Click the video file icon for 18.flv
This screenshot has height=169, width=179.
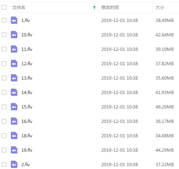(x=14, y=135)
